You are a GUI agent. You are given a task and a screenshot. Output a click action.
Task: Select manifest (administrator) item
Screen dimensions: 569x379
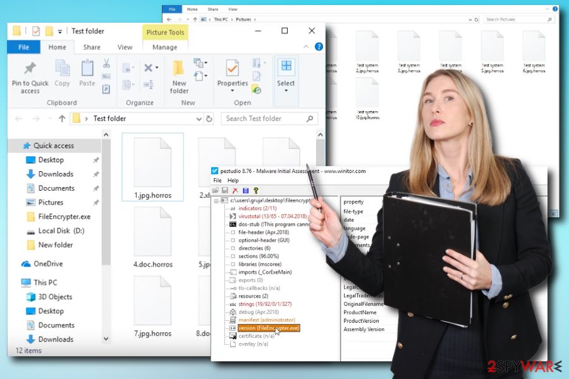point(267,320)
